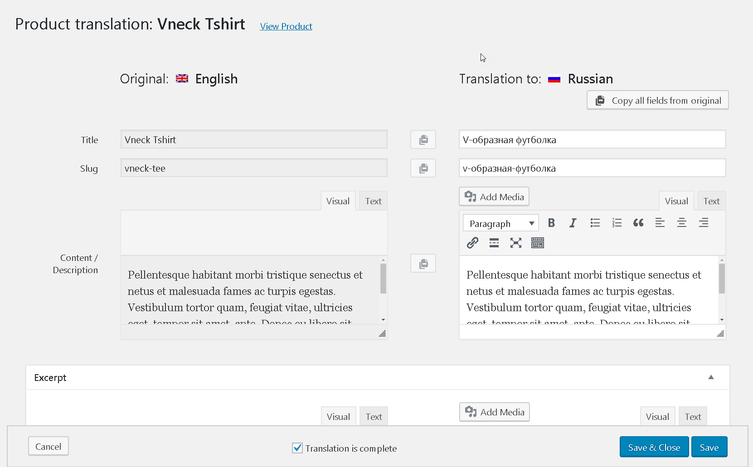Add Media to the content editor
The image size is (753, 467).
[x=494, y=197]
